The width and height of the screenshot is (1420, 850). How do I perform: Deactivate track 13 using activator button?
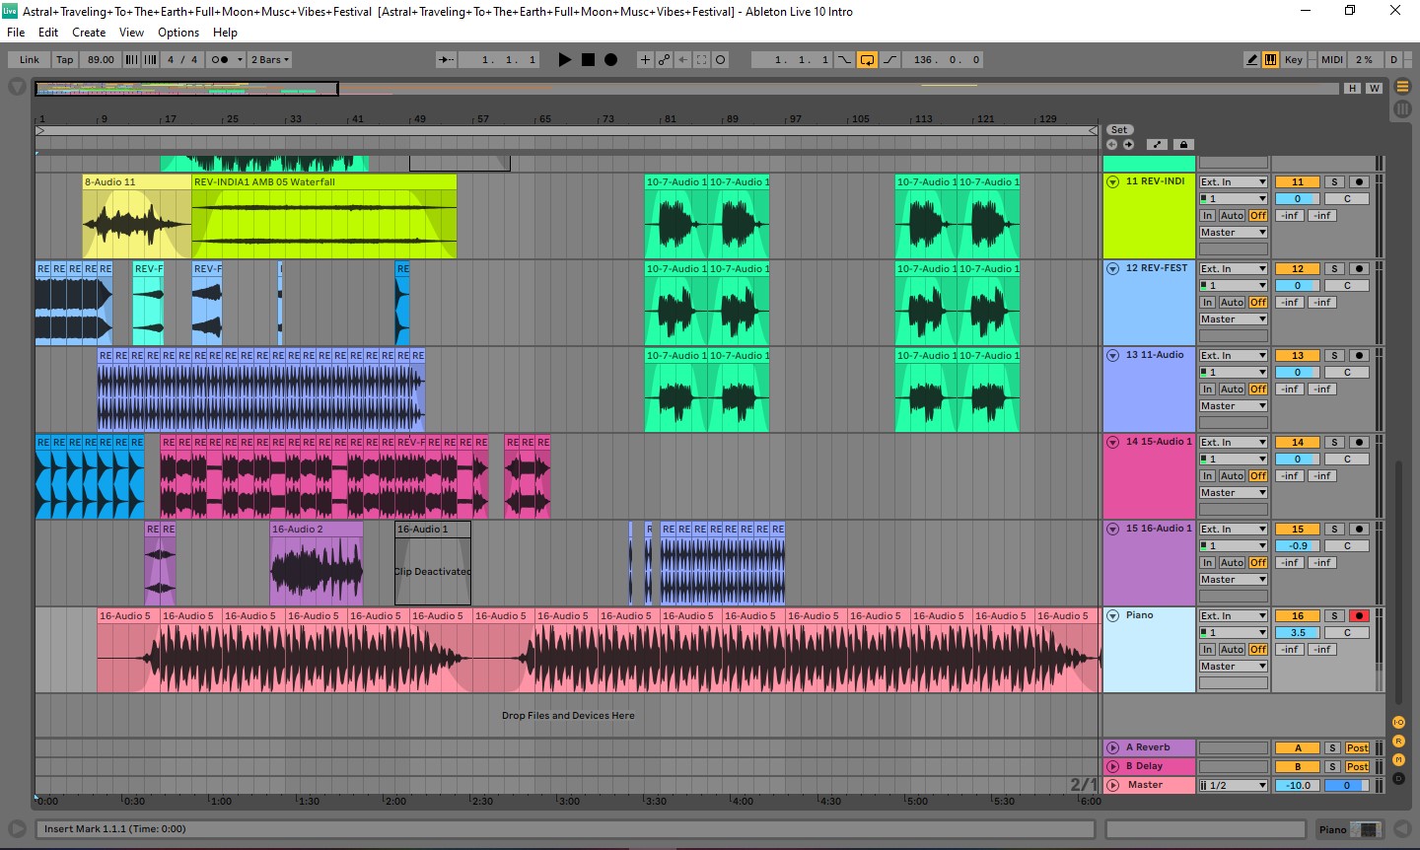pos(1297,356)
